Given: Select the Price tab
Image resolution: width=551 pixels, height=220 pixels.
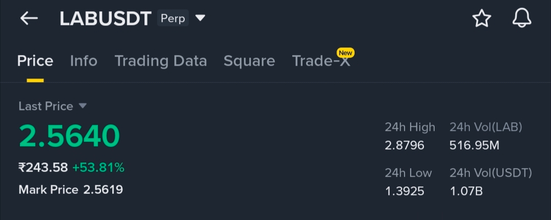Looking at the screenshot, I should tap(35, 61).
